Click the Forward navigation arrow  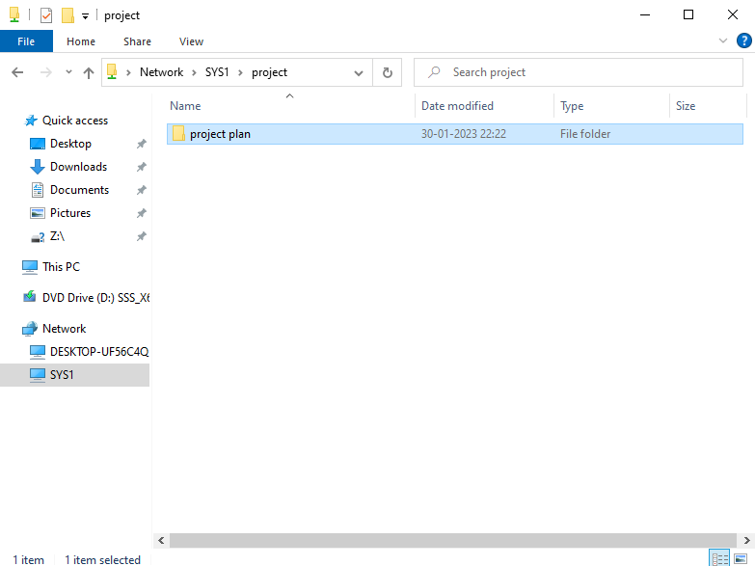(x=45, y=72)
